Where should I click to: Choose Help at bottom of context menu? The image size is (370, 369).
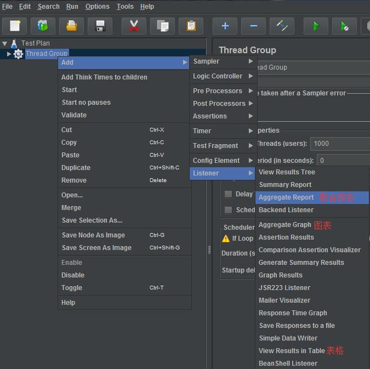point(124,302)
